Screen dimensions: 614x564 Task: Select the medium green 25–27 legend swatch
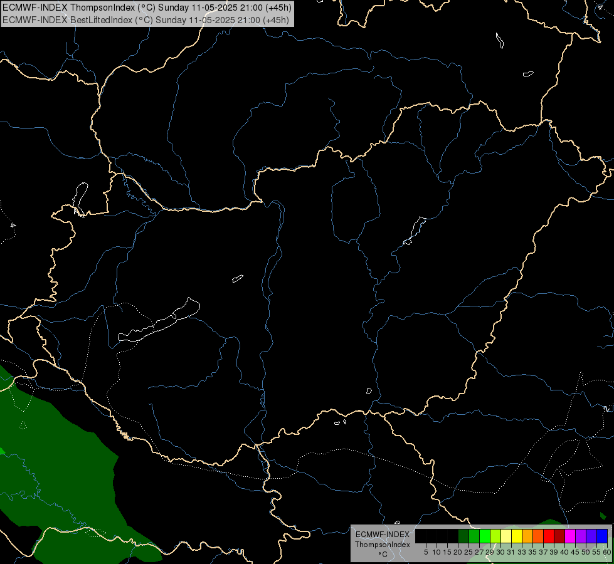point(474,536)
